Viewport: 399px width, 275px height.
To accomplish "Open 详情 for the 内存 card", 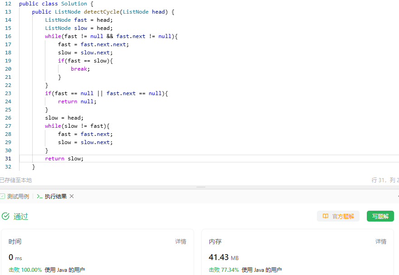I will click(381, 241).
